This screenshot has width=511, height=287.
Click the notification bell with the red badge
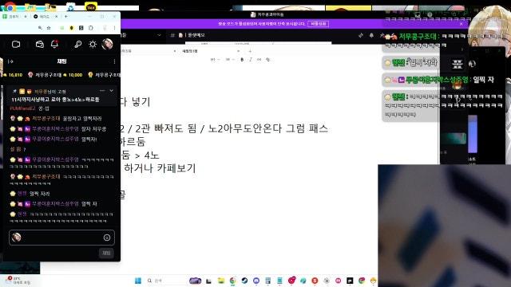(x=54, y=44)
